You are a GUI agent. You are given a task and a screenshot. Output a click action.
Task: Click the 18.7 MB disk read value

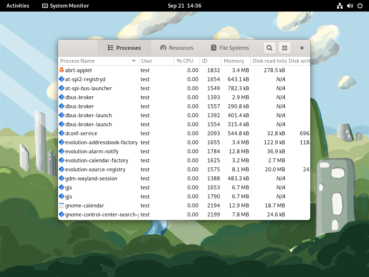pyautogui.click(x=275, y=206)
